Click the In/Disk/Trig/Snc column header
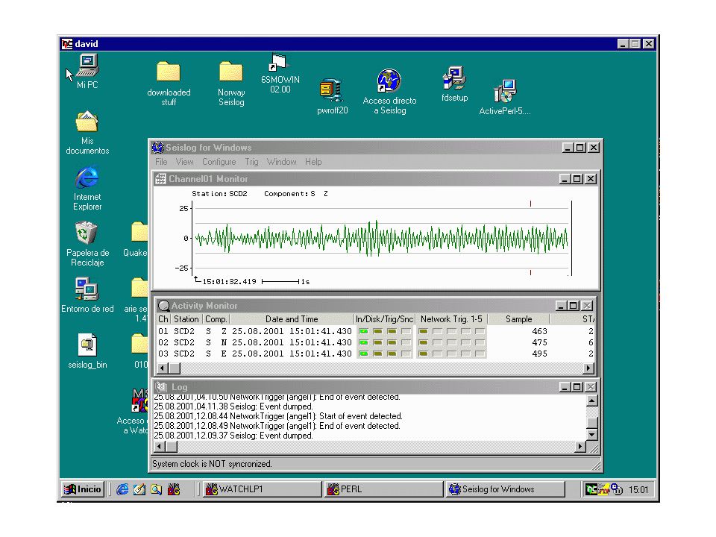716x537 pixels. [385, 319]
